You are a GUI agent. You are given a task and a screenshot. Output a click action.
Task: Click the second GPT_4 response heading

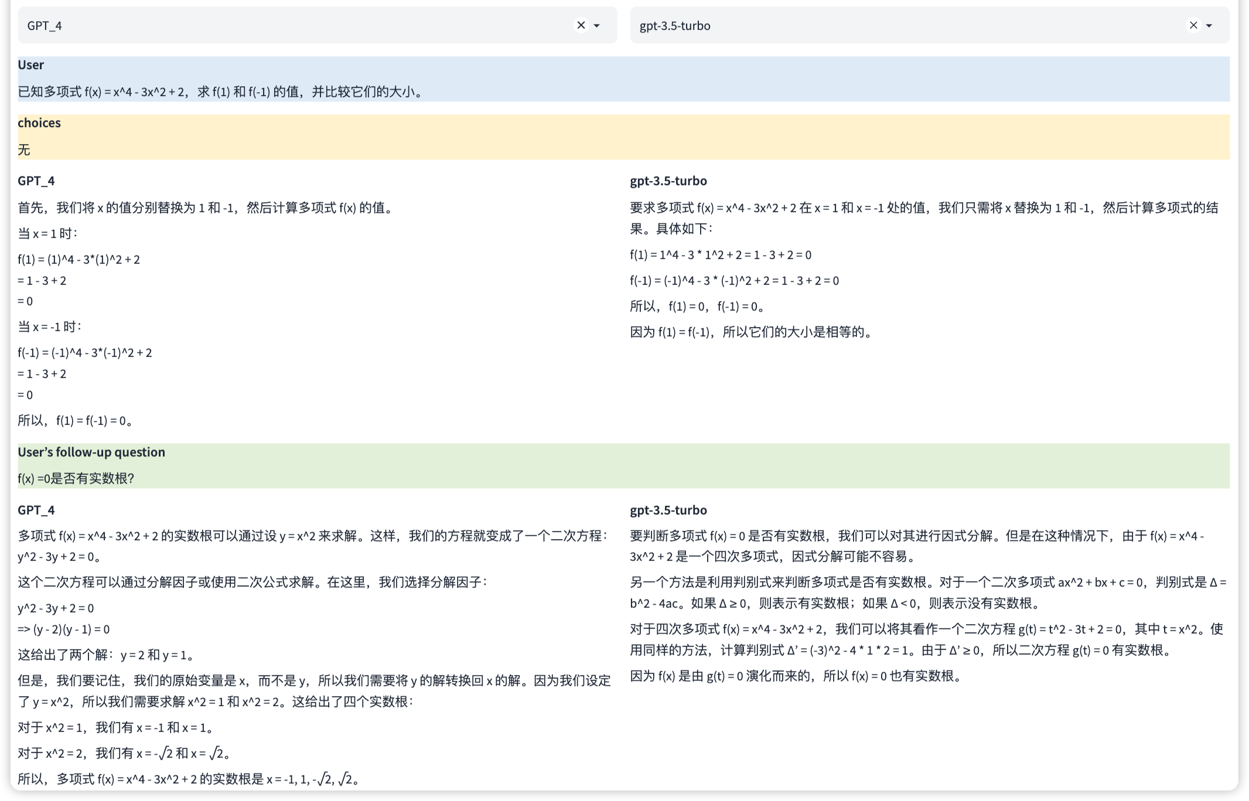(36, 510)
